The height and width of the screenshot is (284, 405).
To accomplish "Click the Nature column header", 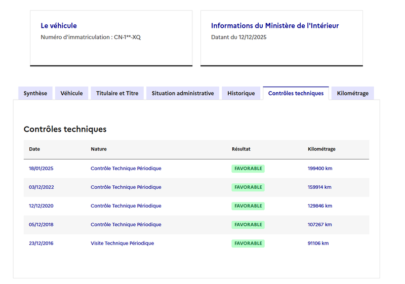I will 99,149.
